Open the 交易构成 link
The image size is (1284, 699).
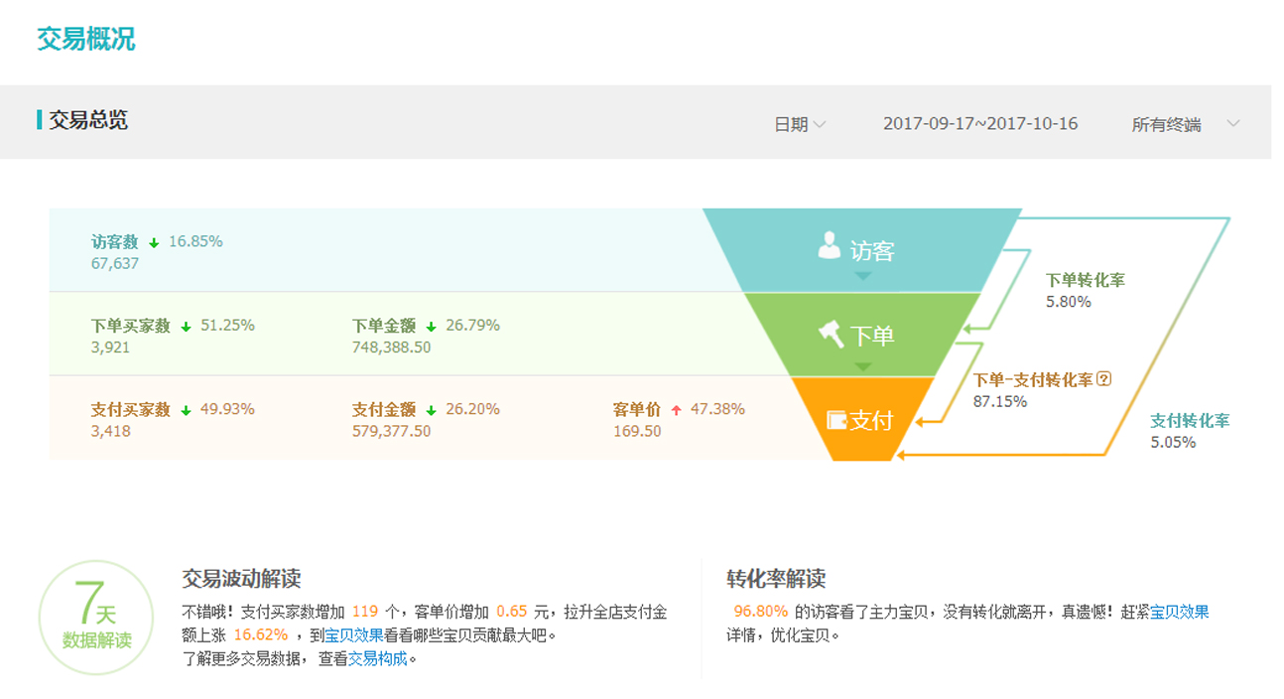pos(377,658)
